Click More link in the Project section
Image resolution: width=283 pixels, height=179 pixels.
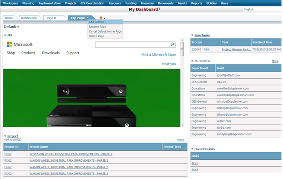click(x=181, y=140)
